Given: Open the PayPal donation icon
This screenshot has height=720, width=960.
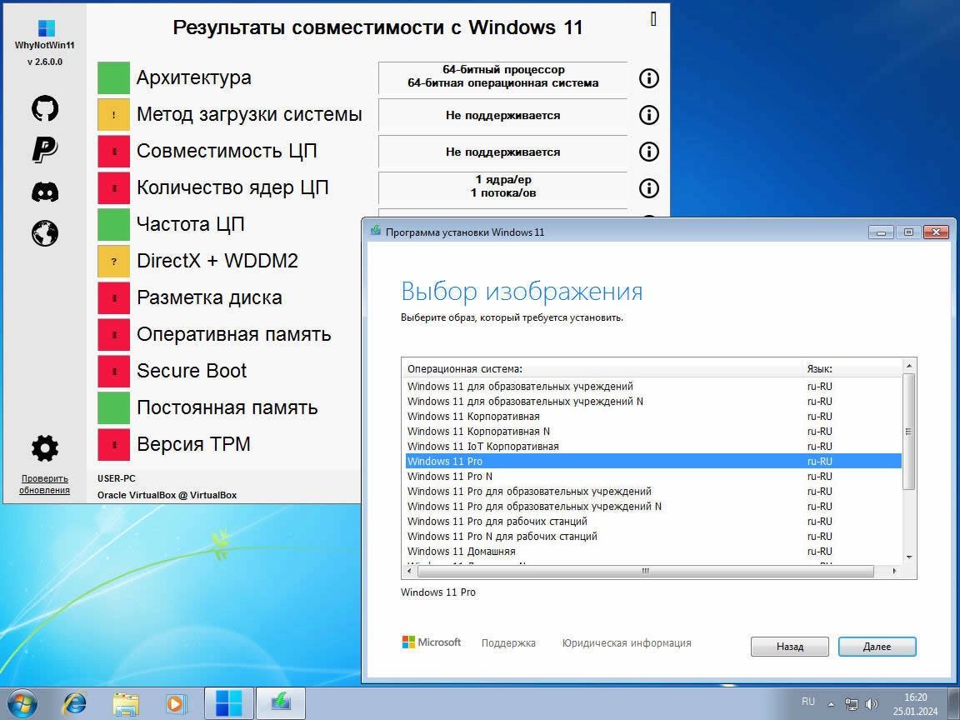Looking at the screenshot, I should pyautogui.click(x=45, y=149).
